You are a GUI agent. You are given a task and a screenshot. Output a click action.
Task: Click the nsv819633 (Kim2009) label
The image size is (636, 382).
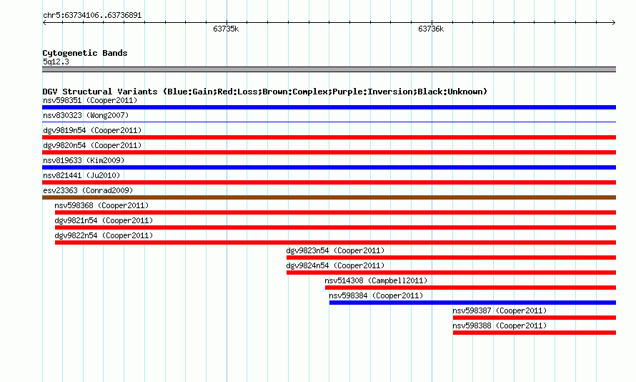click(84, 160)
